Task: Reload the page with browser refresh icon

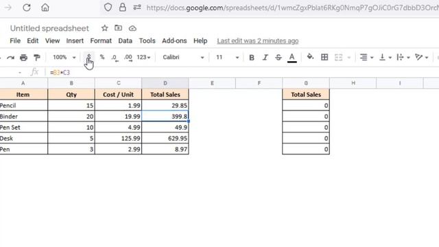Action: click(x=27, y=8)
